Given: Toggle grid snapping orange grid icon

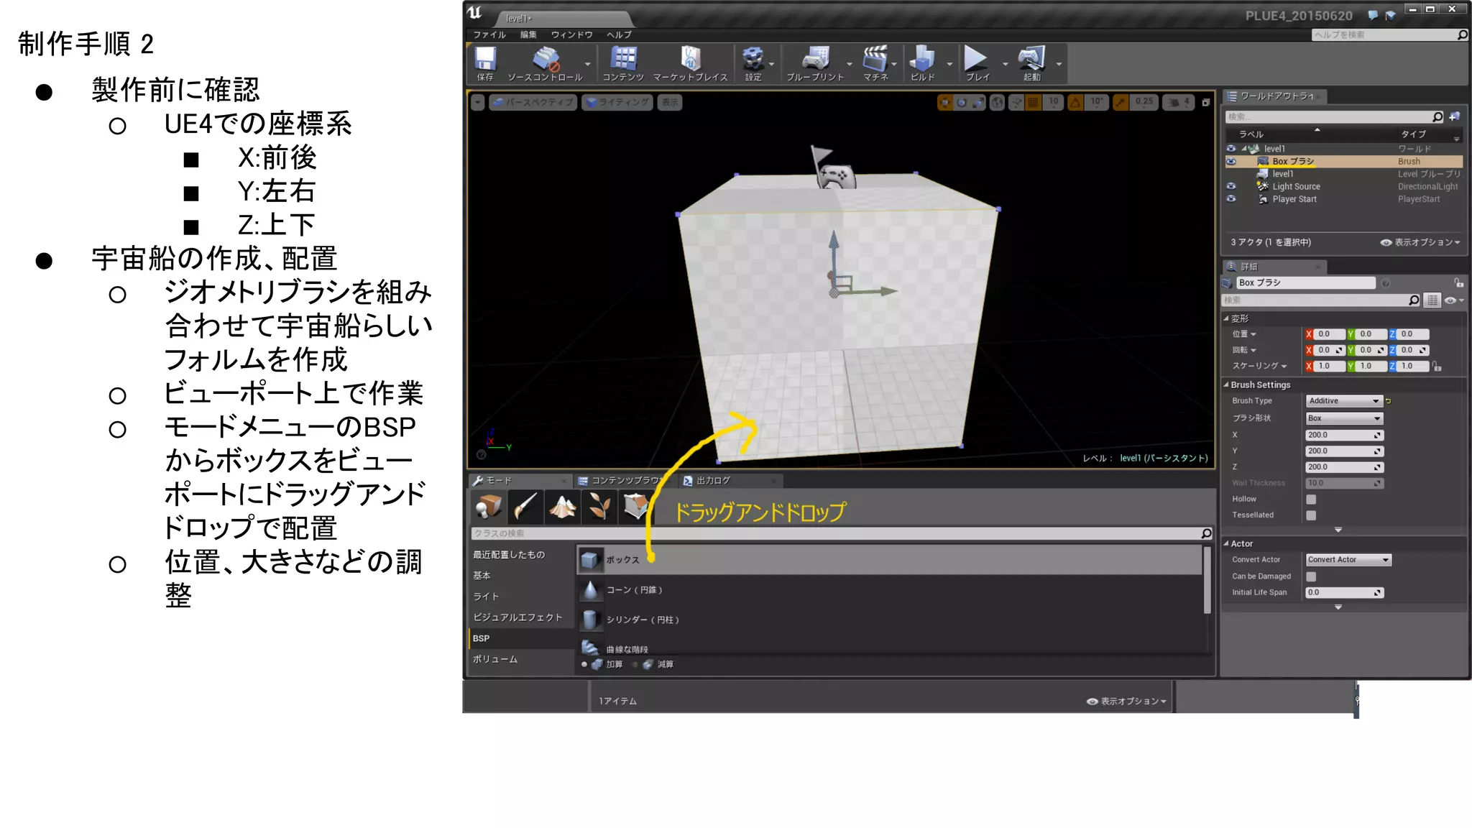Looking at the screenshot, I should (1033, 102).
